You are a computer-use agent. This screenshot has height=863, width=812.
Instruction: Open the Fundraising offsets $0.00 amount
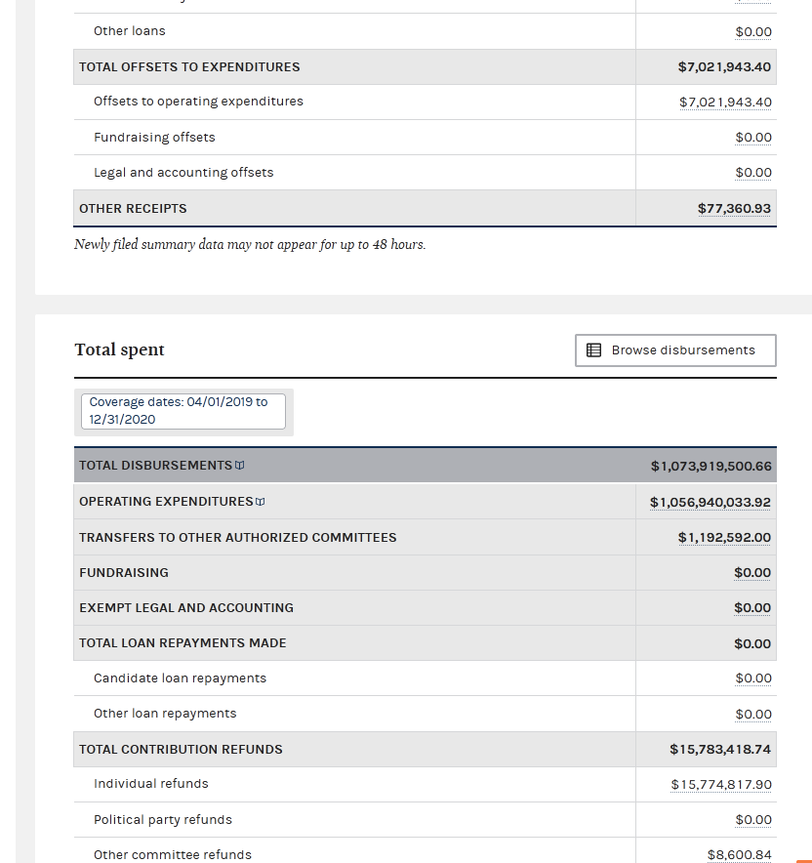(x=753, y=138)
